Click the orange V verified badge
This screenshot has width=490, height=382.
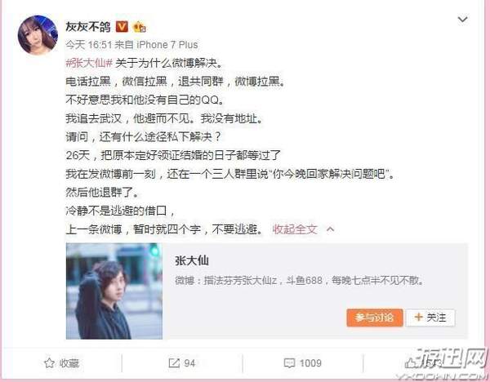(x=122, y=27)
